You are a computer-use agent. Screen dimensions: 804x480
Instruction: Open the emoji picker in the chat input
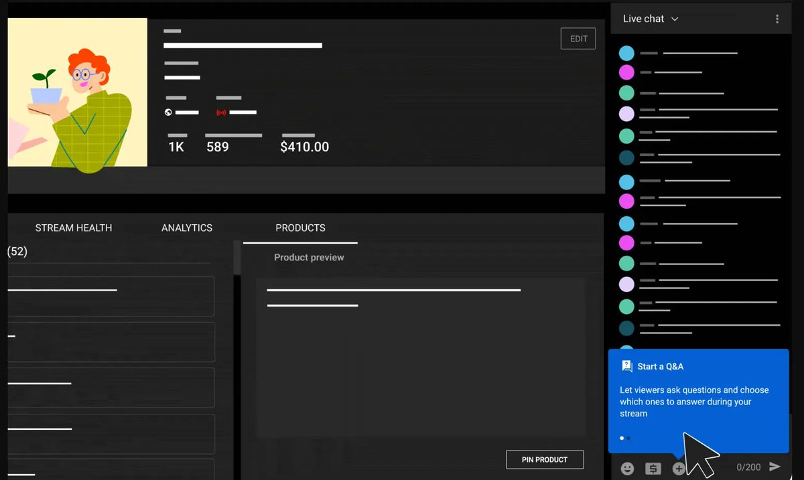[x=628, y=469]
